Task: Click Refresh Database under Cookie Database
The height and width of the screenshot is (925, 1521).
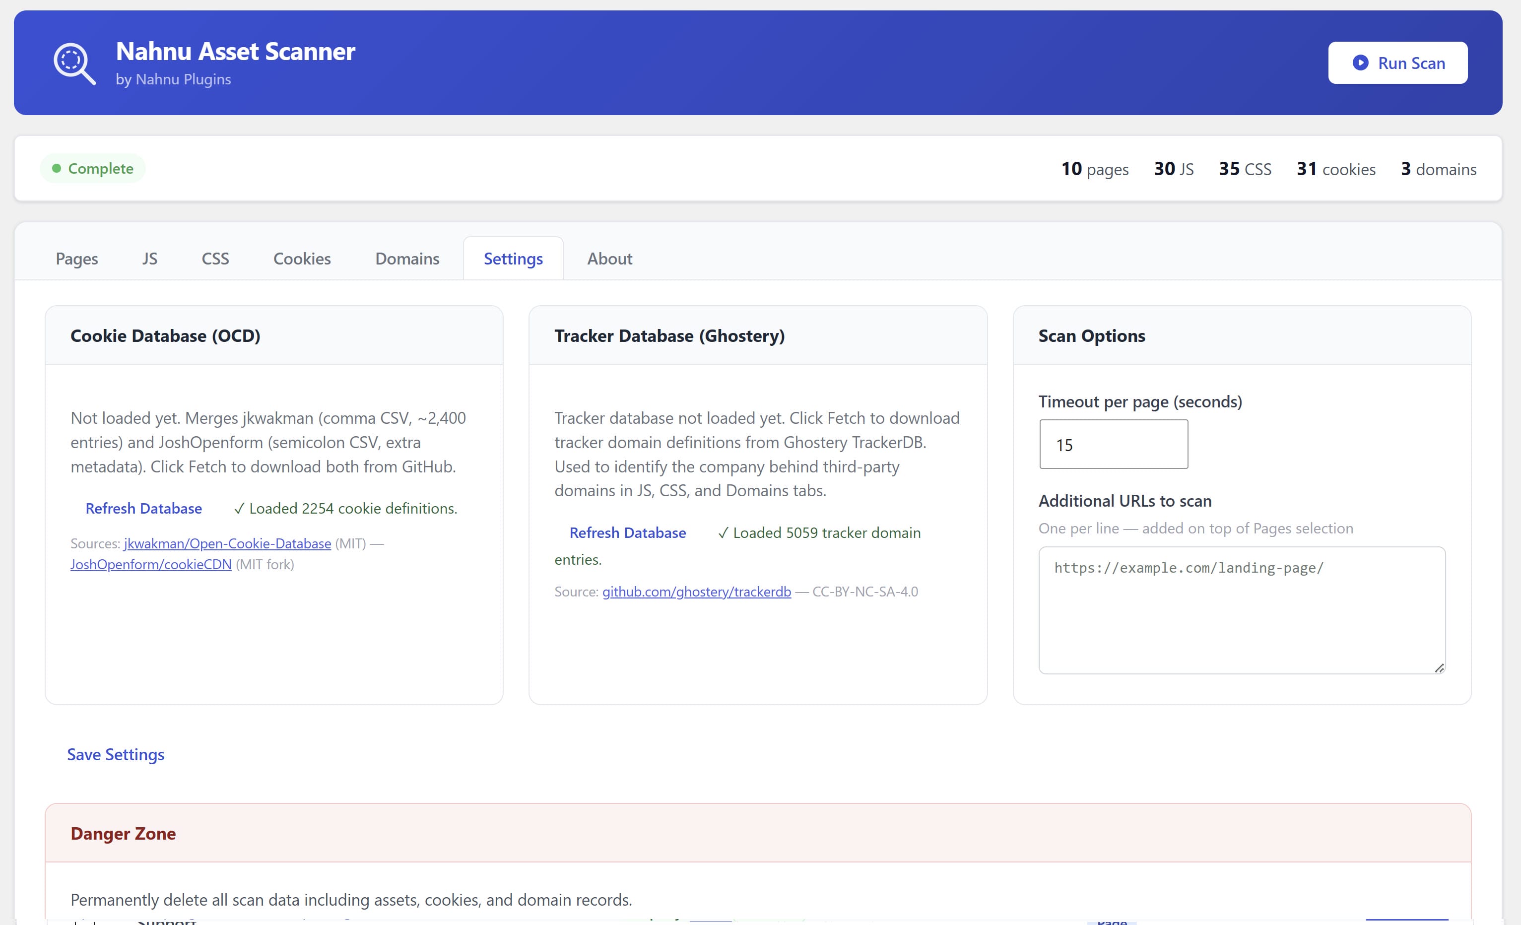Action: coord(144,508)
